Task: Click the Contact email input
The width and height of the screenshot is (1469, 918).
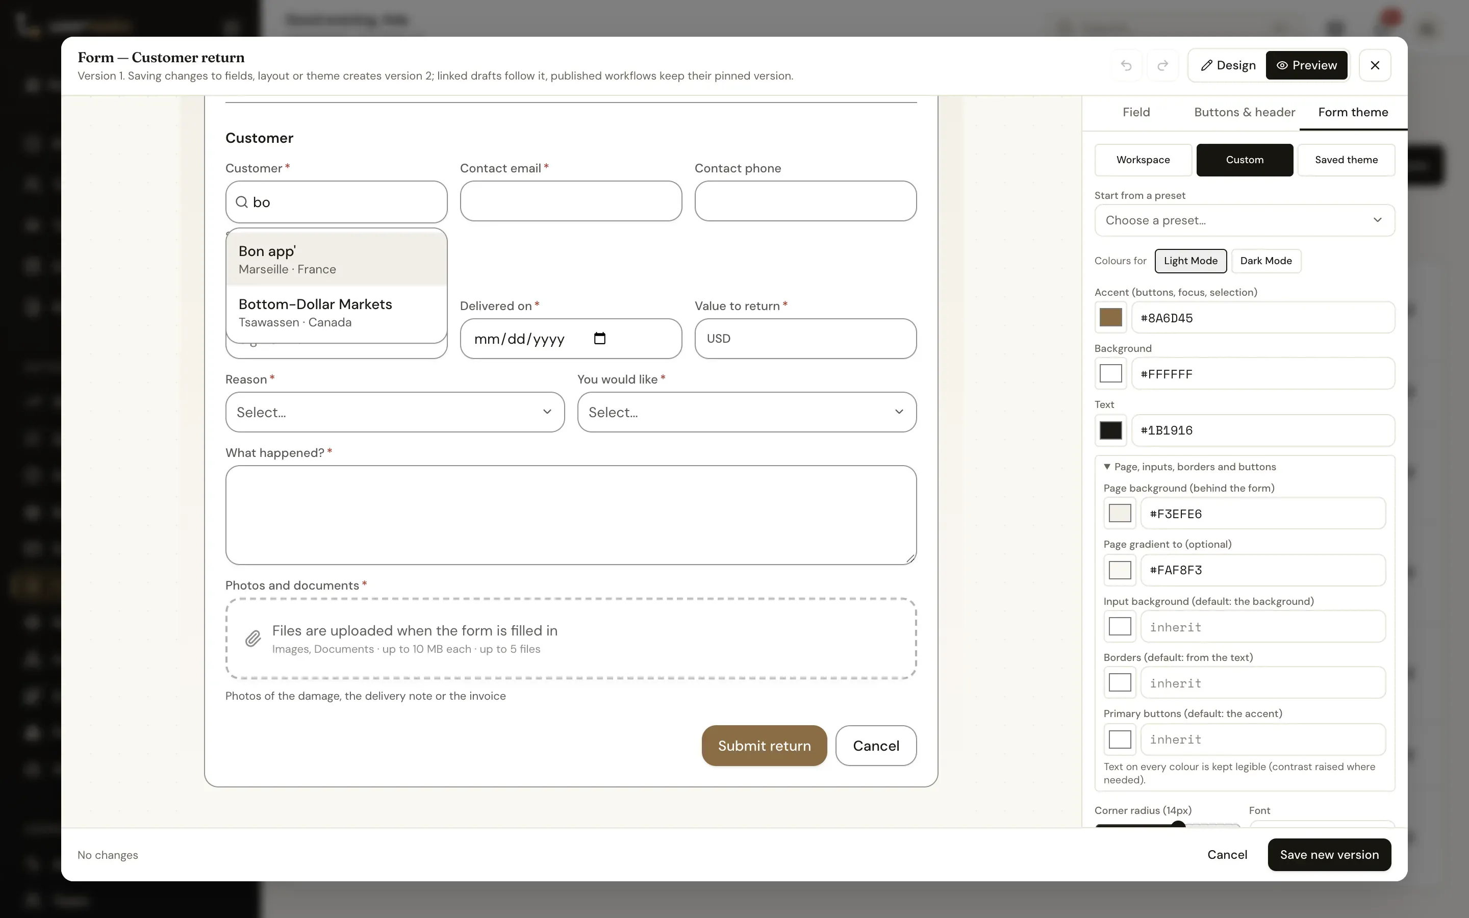Action: point(571,201)
